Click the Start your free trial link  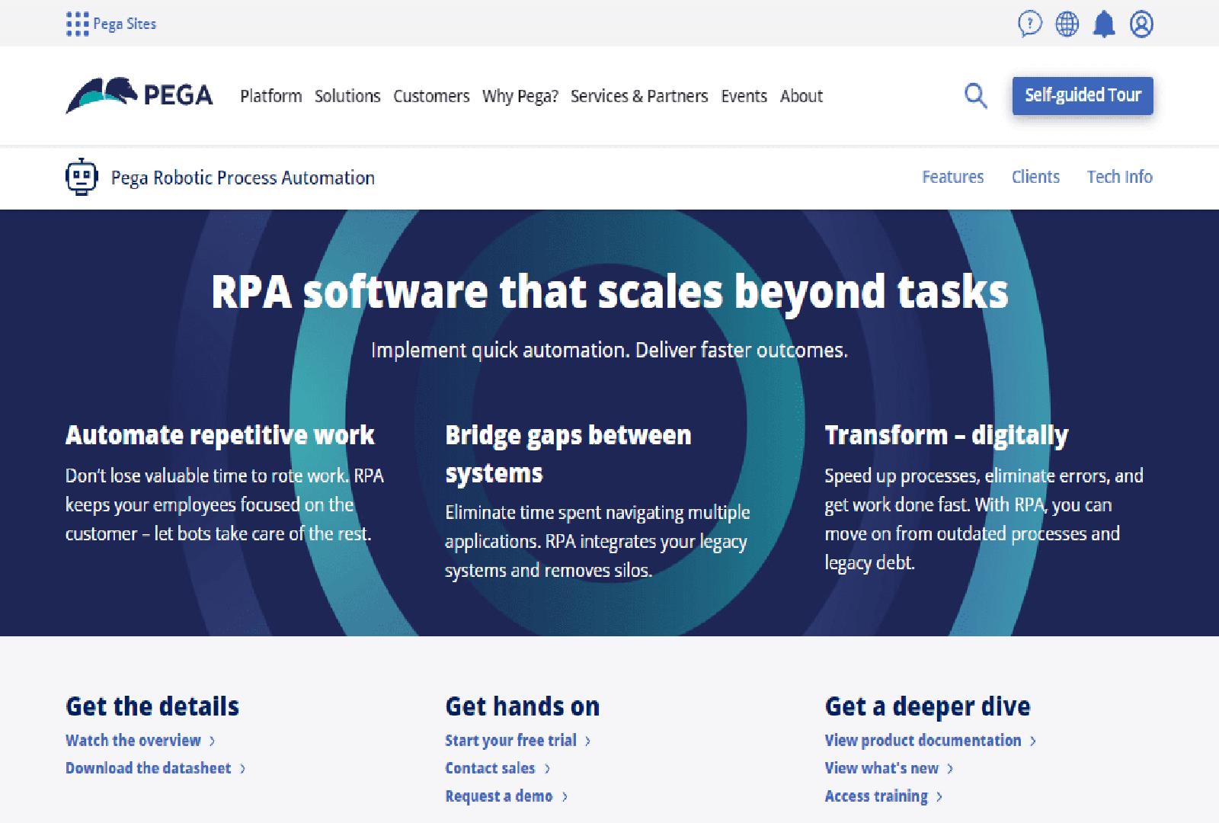click(x=510, y=741)
